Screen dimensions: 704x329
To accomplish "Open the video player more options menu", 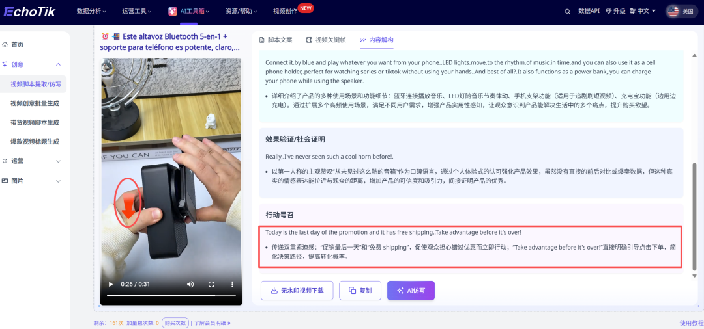I will point(232,284).
